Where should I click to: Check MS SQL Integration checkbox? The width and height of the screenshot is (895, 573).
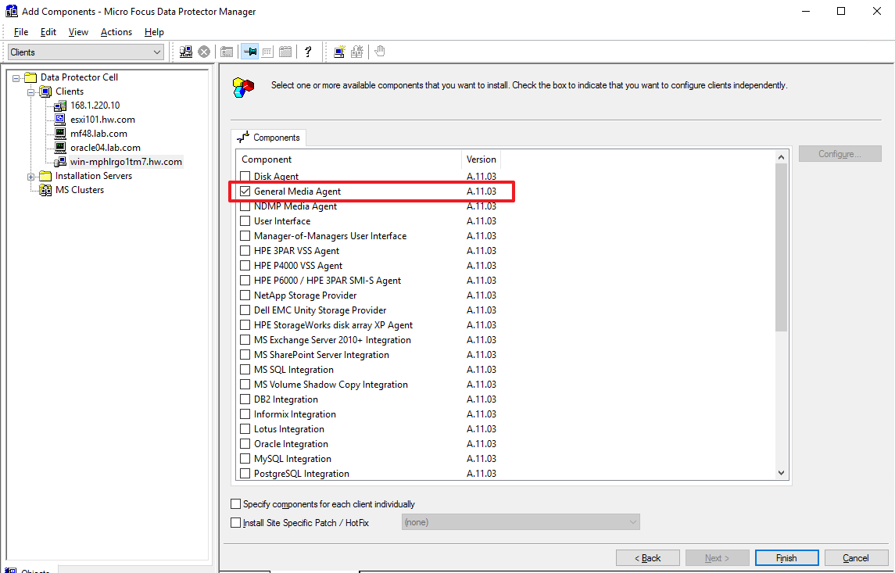(x=245, y=369)
